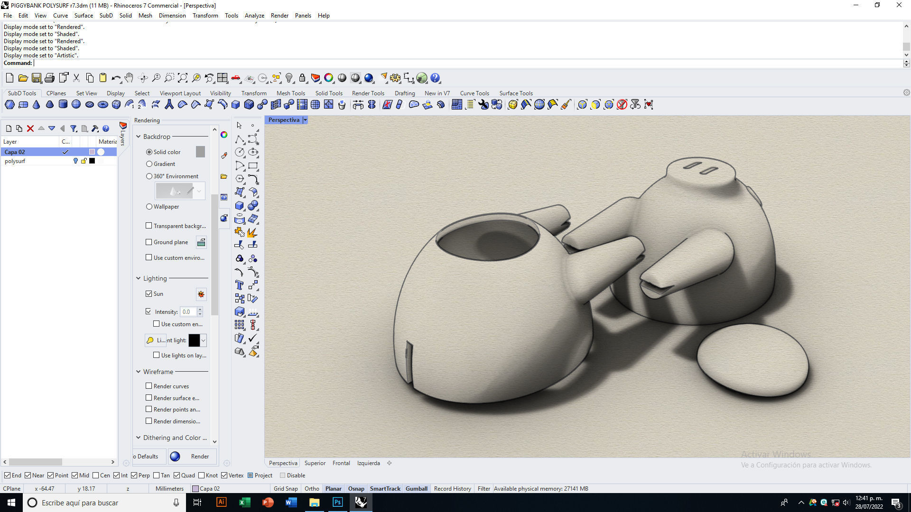Select the solid Box tool

(x=240, y=205)
